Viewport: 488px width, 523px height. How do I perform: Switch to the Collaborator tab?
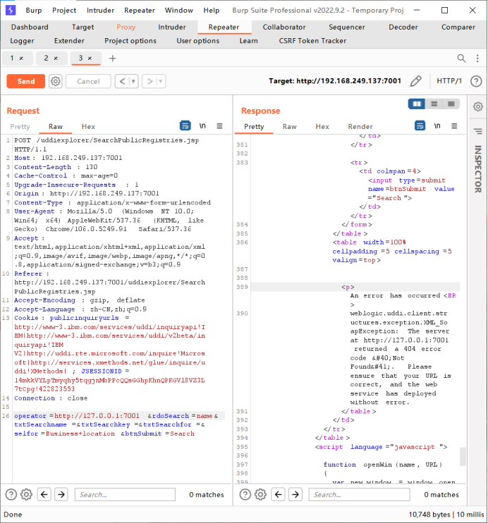284,27
